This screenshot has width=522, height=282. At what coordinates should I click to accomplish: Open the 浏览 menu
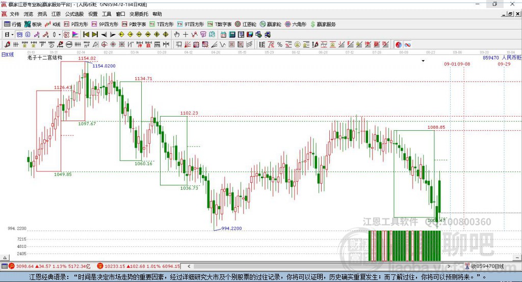[29, 14]
